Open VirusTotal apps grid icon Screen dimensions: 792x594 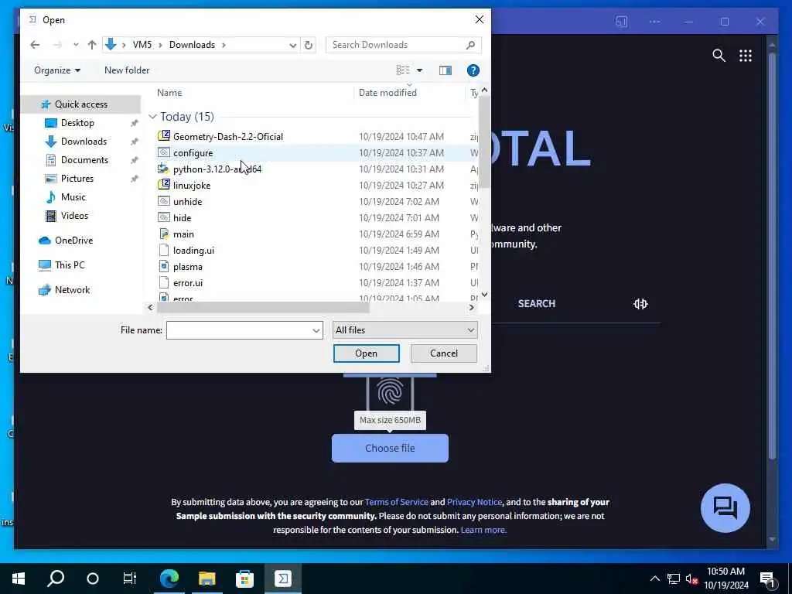tap(746, 56)
